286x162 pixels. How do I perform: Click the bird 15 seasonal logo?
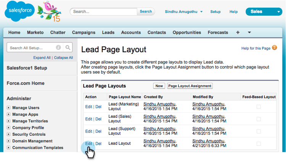49,11
